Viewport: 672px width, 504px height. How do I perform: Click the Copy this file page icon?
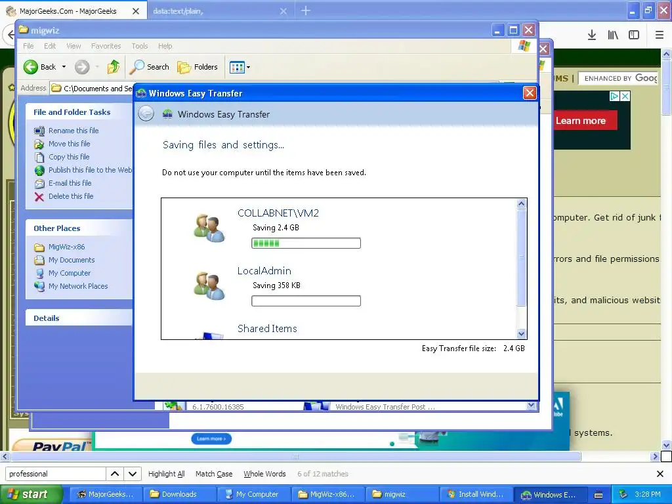point(39,157)
